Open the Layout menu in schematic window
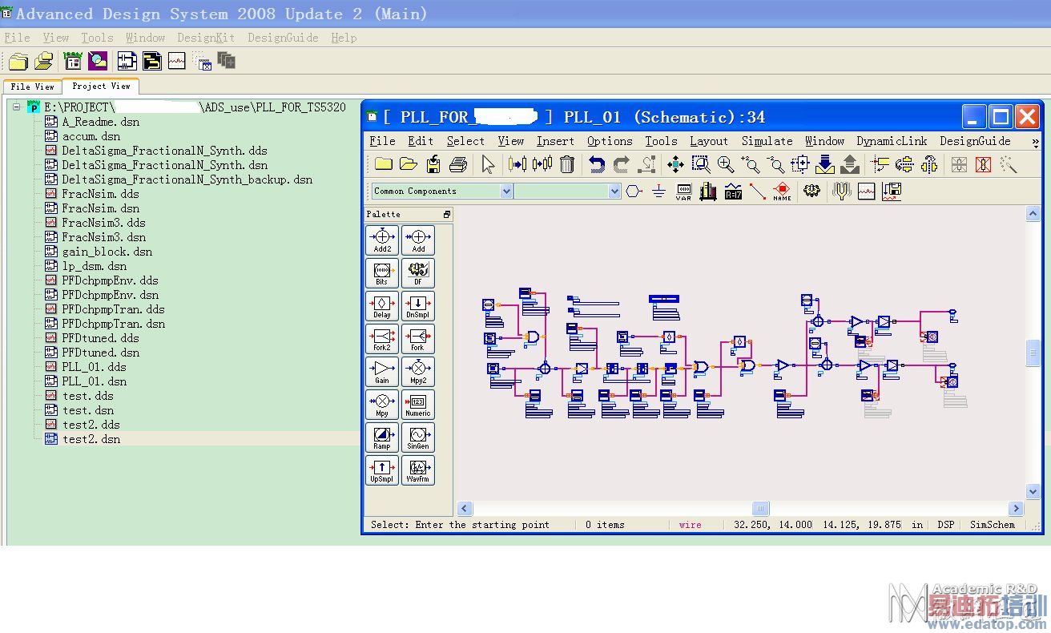The height and width of the screenshot is (633, 1051). point(709,141)
